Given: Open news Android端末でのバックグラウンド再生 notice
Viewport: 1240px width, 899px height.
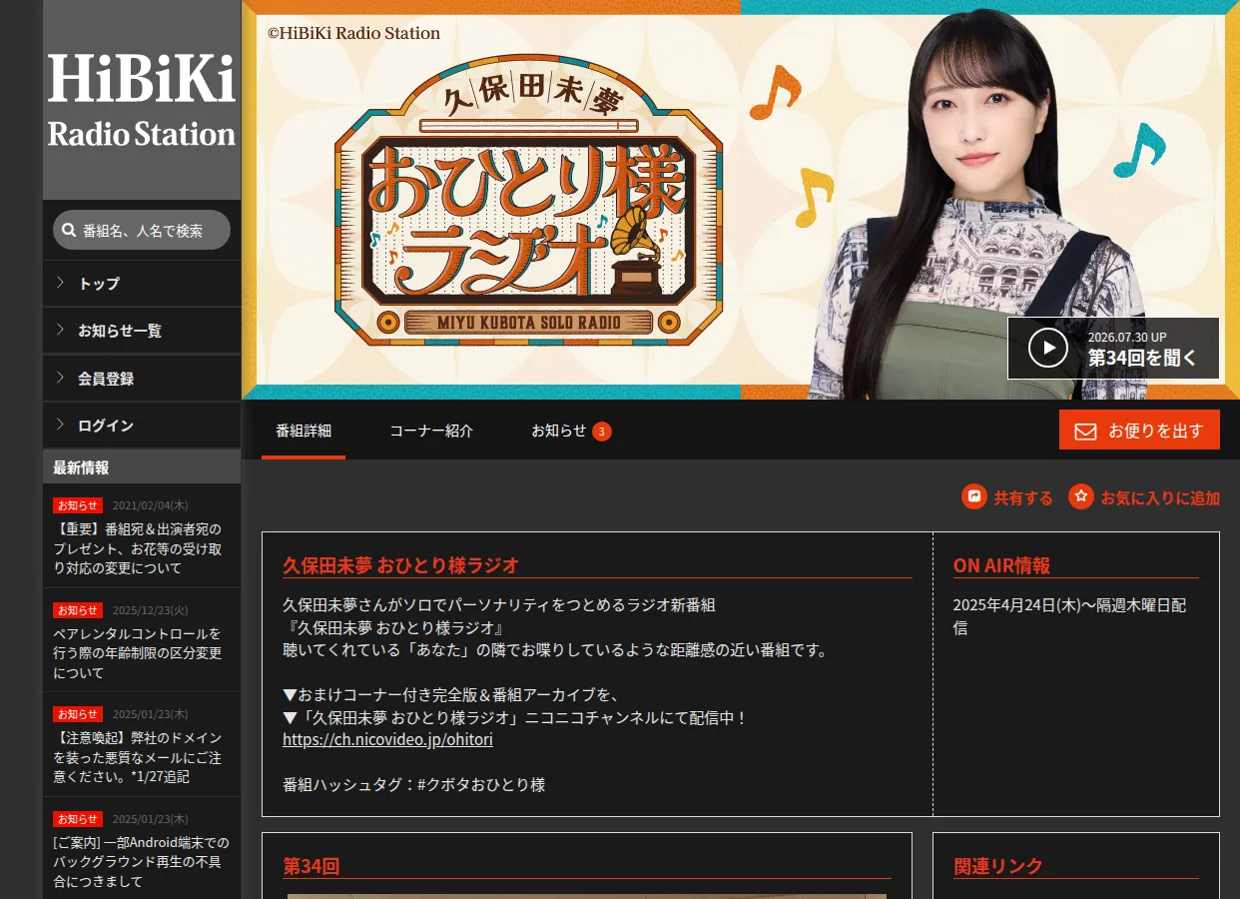Looking at the screenshot, I should click(x=141, y=861).
